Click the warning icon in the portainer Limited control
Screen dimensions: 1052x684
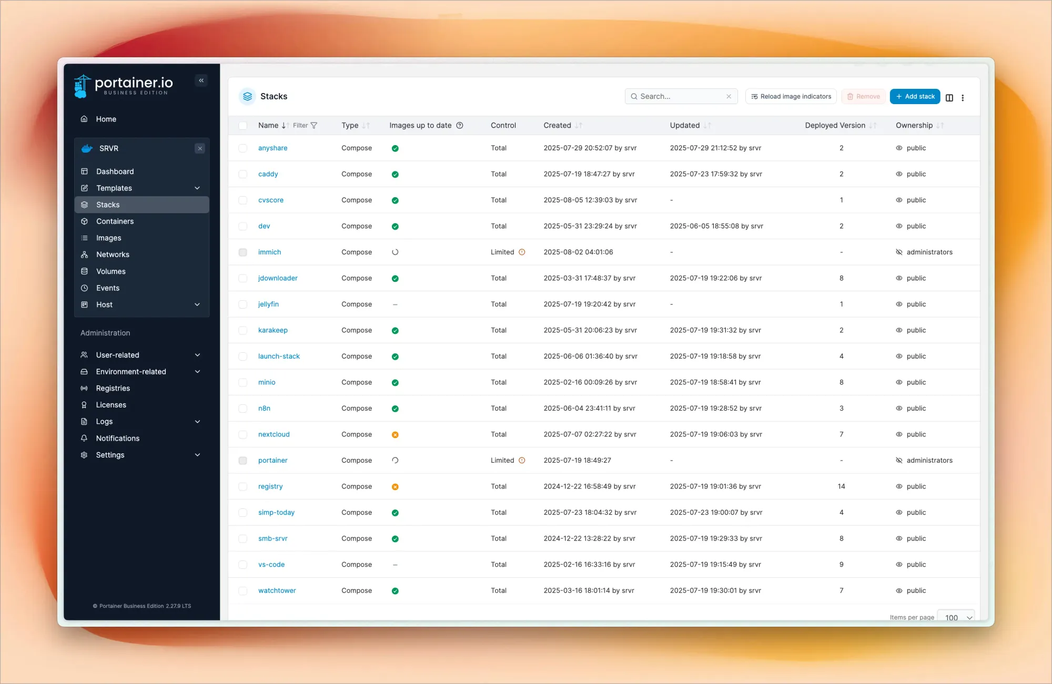click(522, 460)
